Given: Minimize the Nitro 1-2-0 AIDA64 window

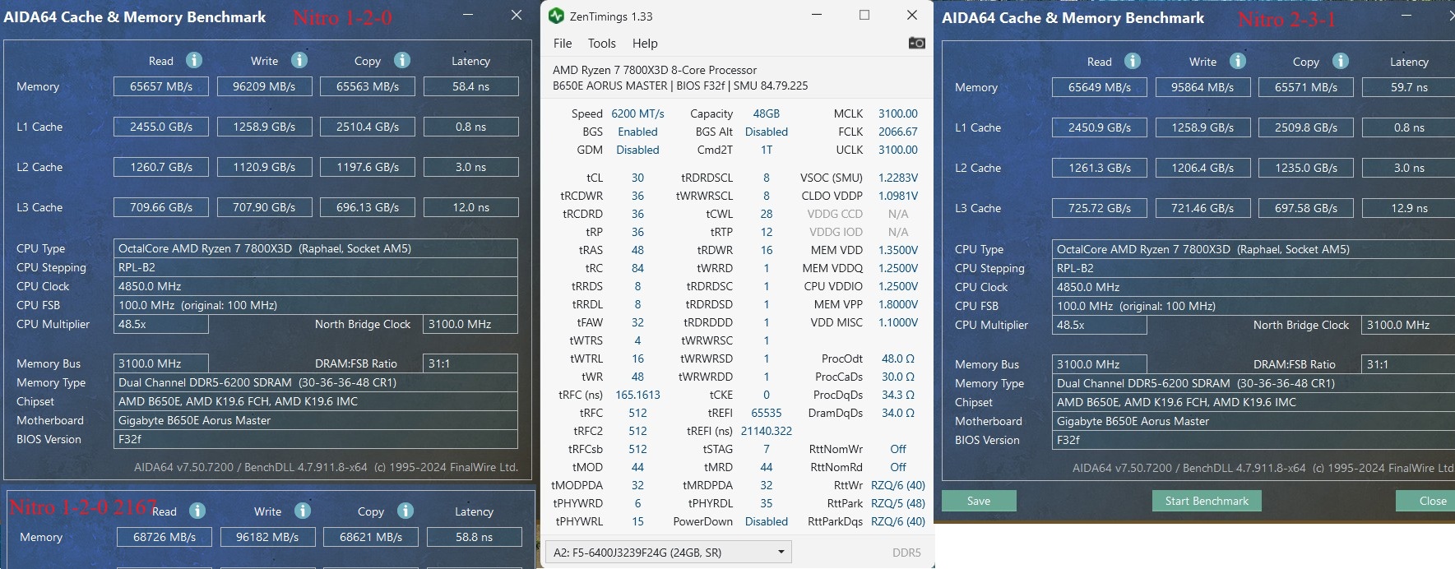Looking at the screenshot, I should [x=467, y=15].
